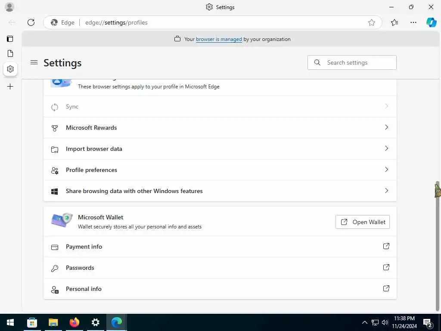Open Windows Settings gear in taskbar
441x331 pixels.
pos(95,322)
